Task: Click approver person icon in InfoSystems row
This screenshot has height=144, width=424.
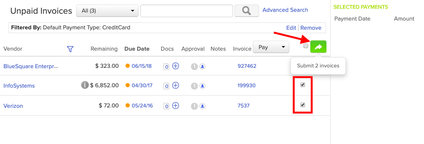Action: pos(202,86)
